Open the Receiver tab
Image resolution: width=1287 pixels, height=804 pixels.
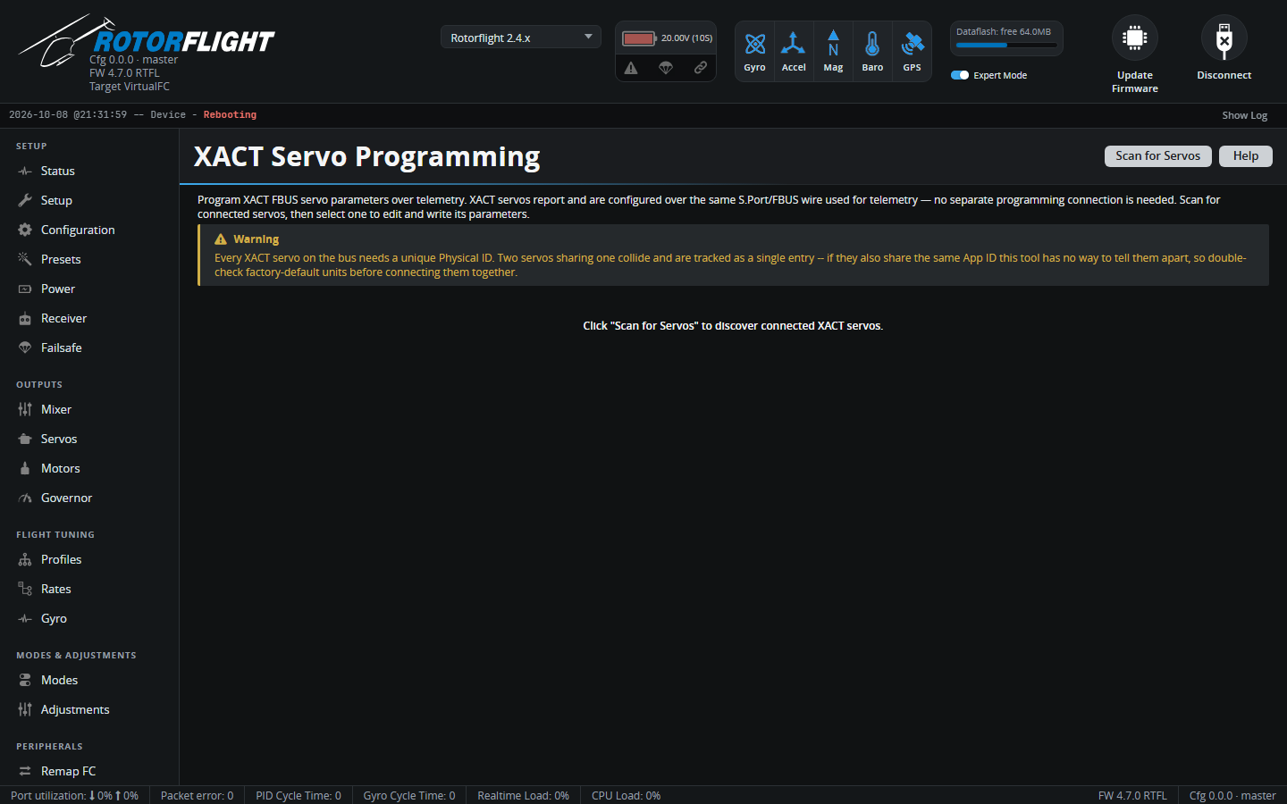coord(89,318)
